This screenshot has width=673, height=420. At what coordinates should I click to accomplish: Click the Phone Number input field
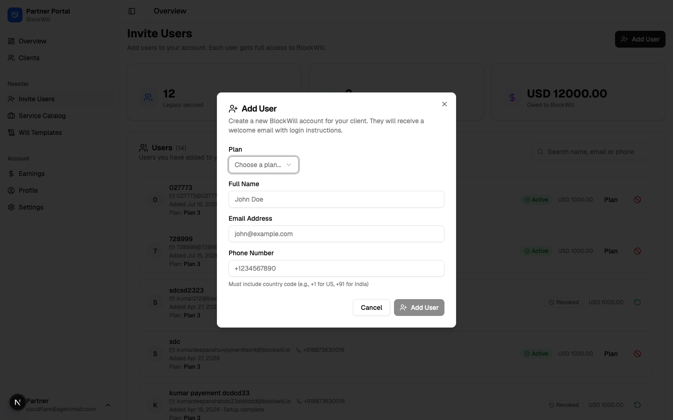tap(336, 268)
